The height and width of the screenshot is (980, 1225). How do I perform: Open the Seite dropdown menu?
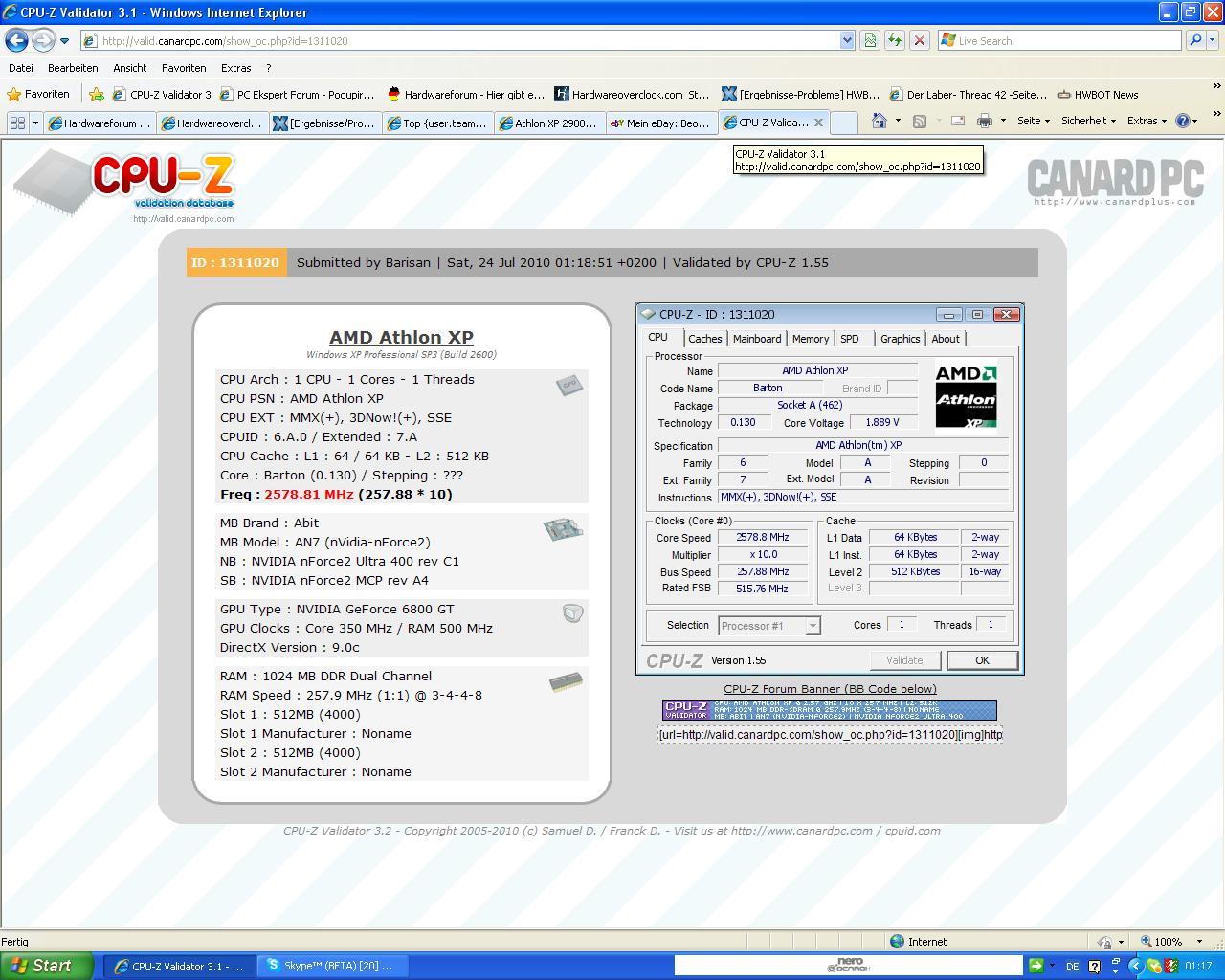click(x=1034, y=121)
